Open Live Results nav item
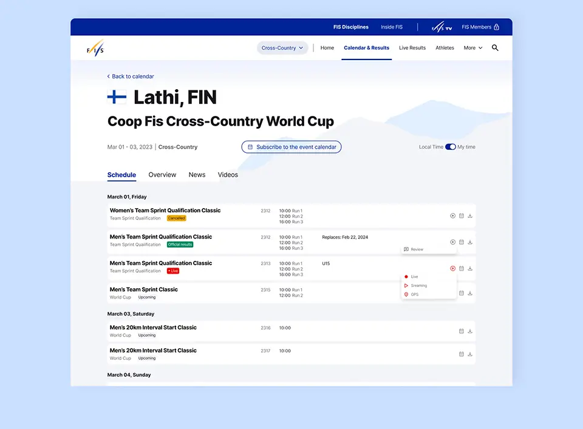The image size is (583, 429). (412, 48)
